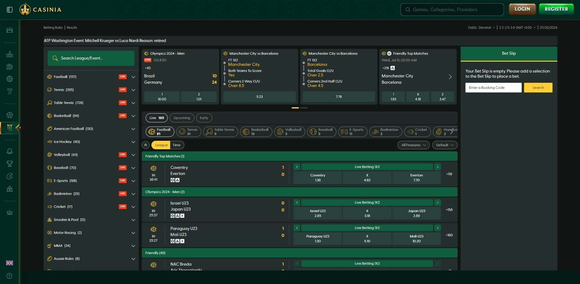The width and height of the screenshot is (580, 284).
Task: Select the lucky 7 slots icon in sidebar
Action: tap(9, 91)
